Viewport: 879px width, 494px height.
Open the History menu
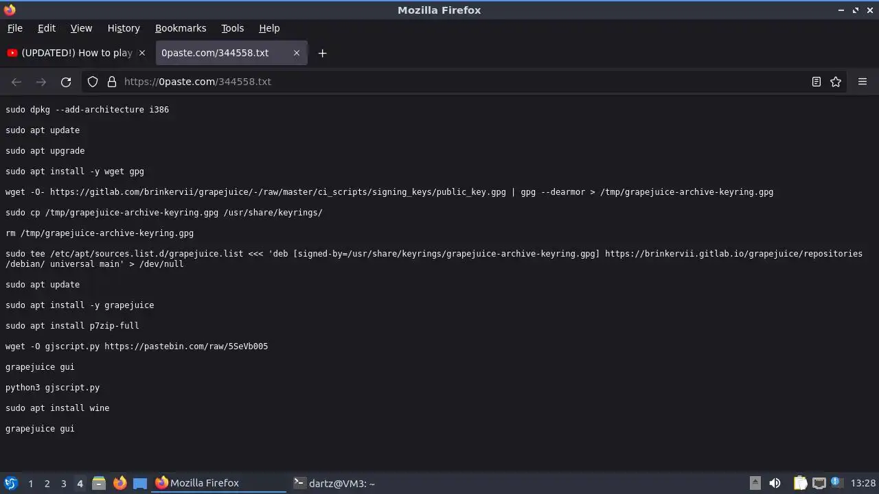[124, 28]
